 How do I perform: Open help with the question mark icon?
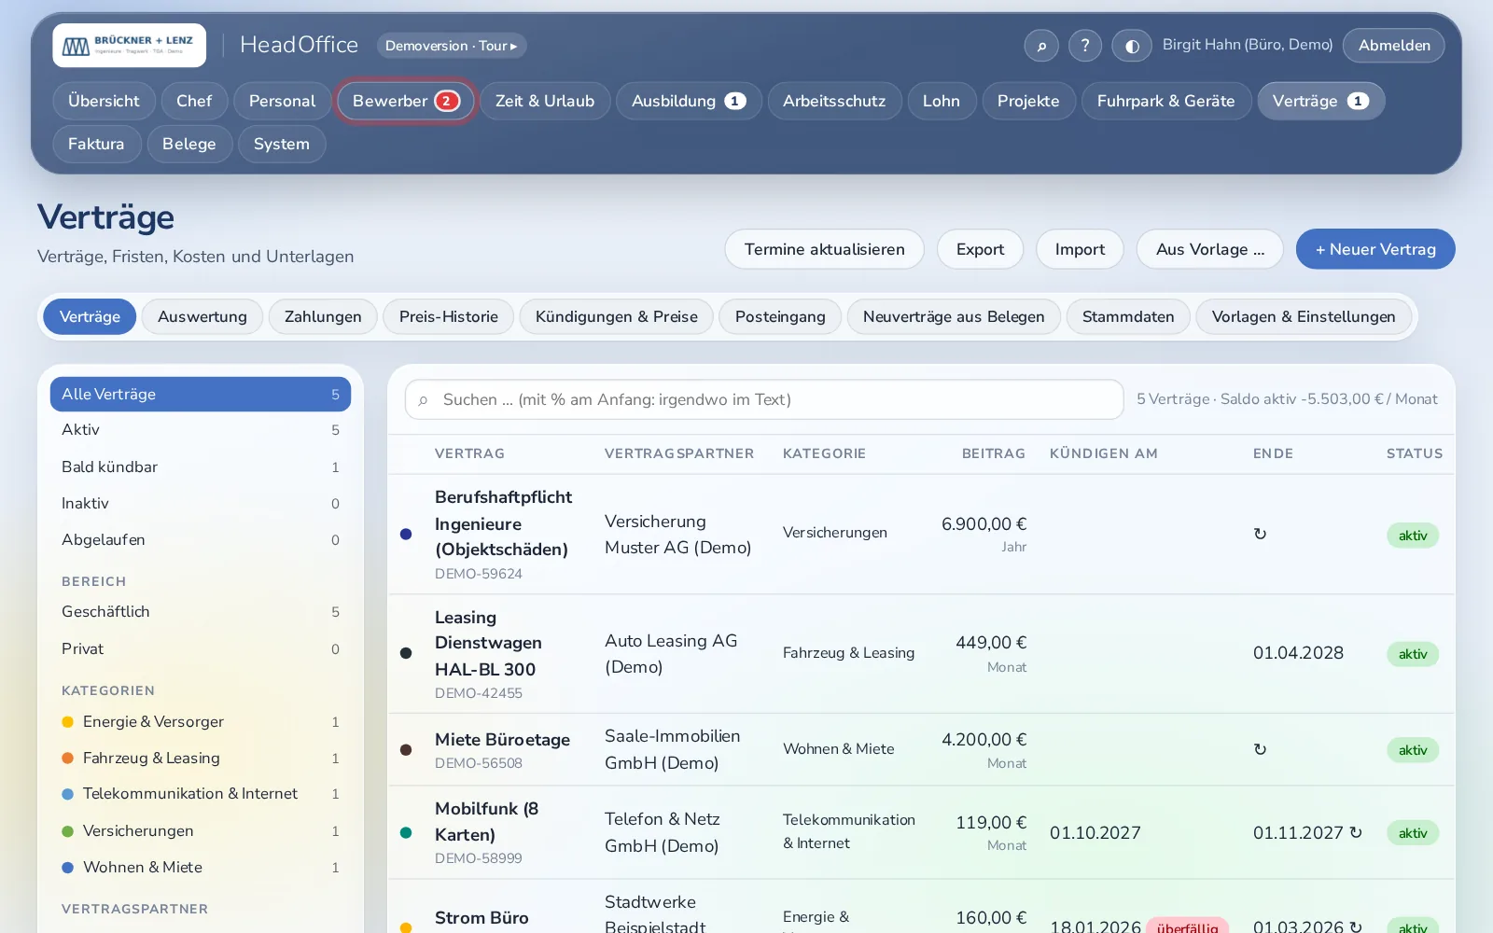[1085, 46]
